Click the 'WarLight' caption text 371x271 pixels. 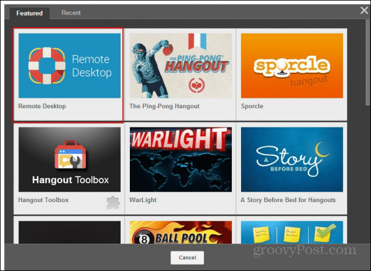(143, 200)
